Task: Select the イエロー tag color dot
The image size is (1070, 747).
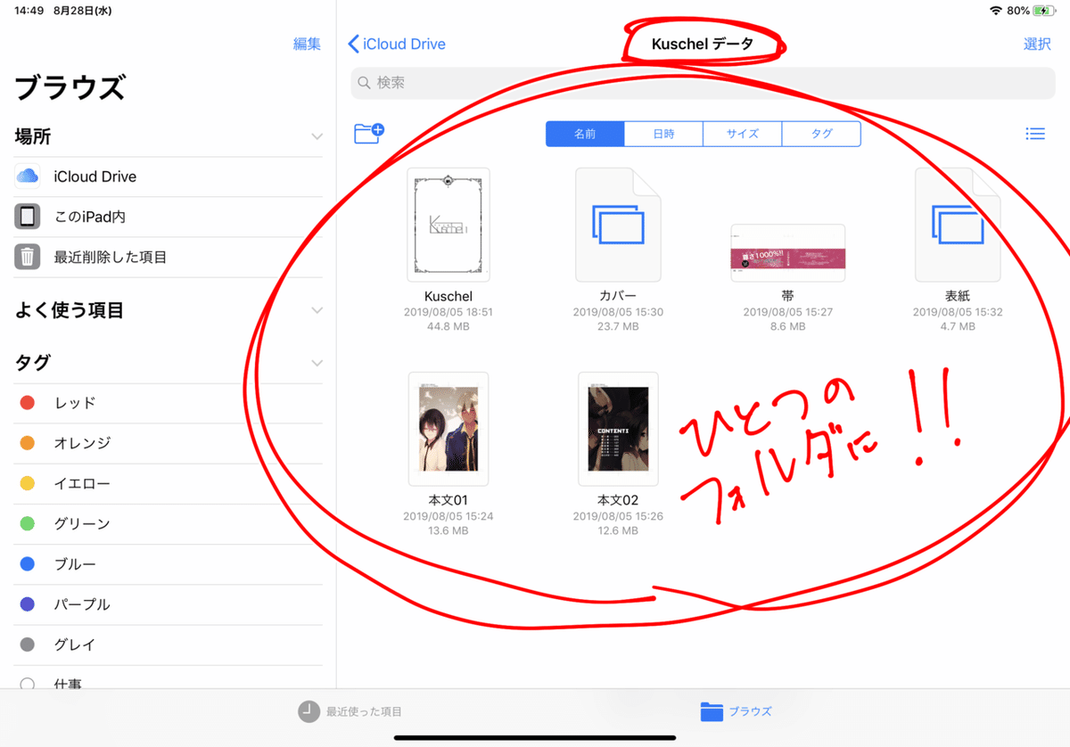Action: [x=28, y=483]
